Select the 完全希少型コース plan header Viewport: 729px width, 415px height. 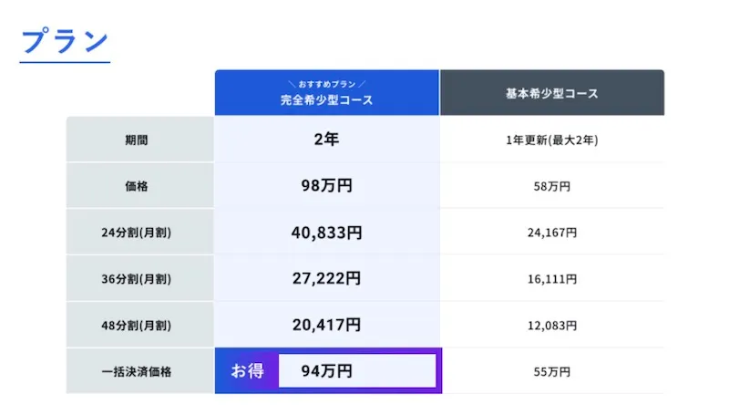326,94
